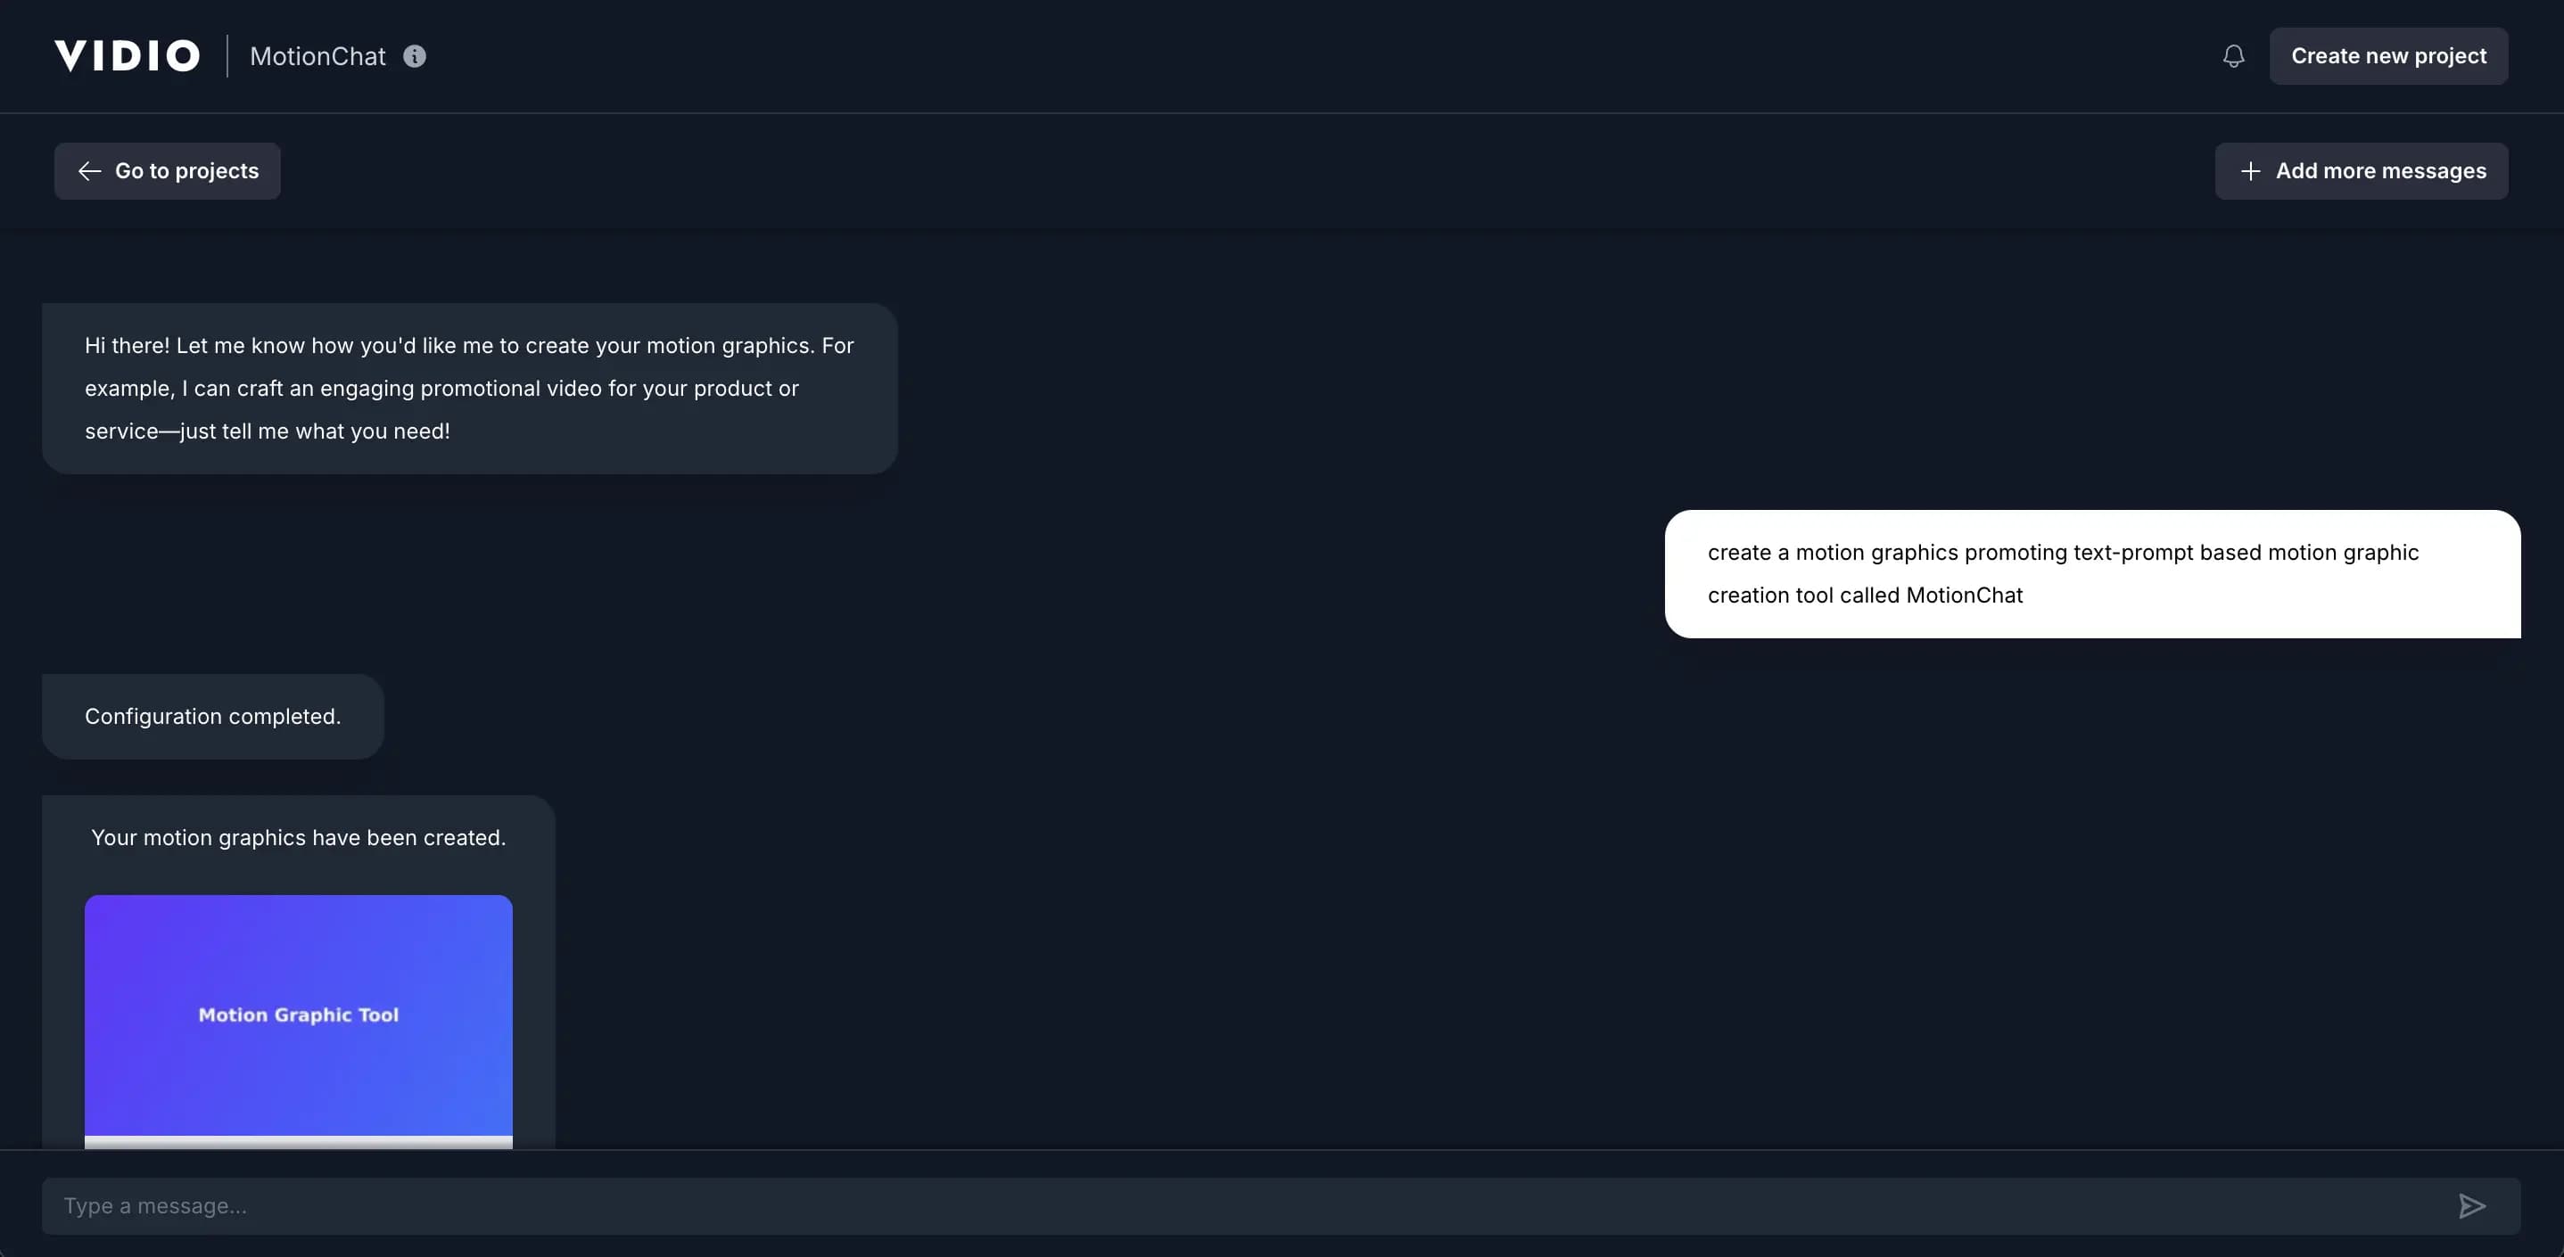Screen dimensions: 2564x1257
Task: Click the video progress bar under the preview
Action: 299,1143
